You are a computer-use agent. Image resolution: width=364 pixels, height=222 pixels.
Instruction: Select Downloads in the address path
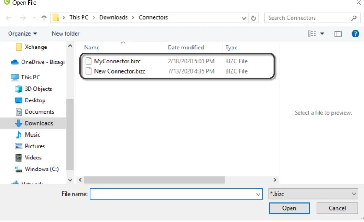(114, 17)
